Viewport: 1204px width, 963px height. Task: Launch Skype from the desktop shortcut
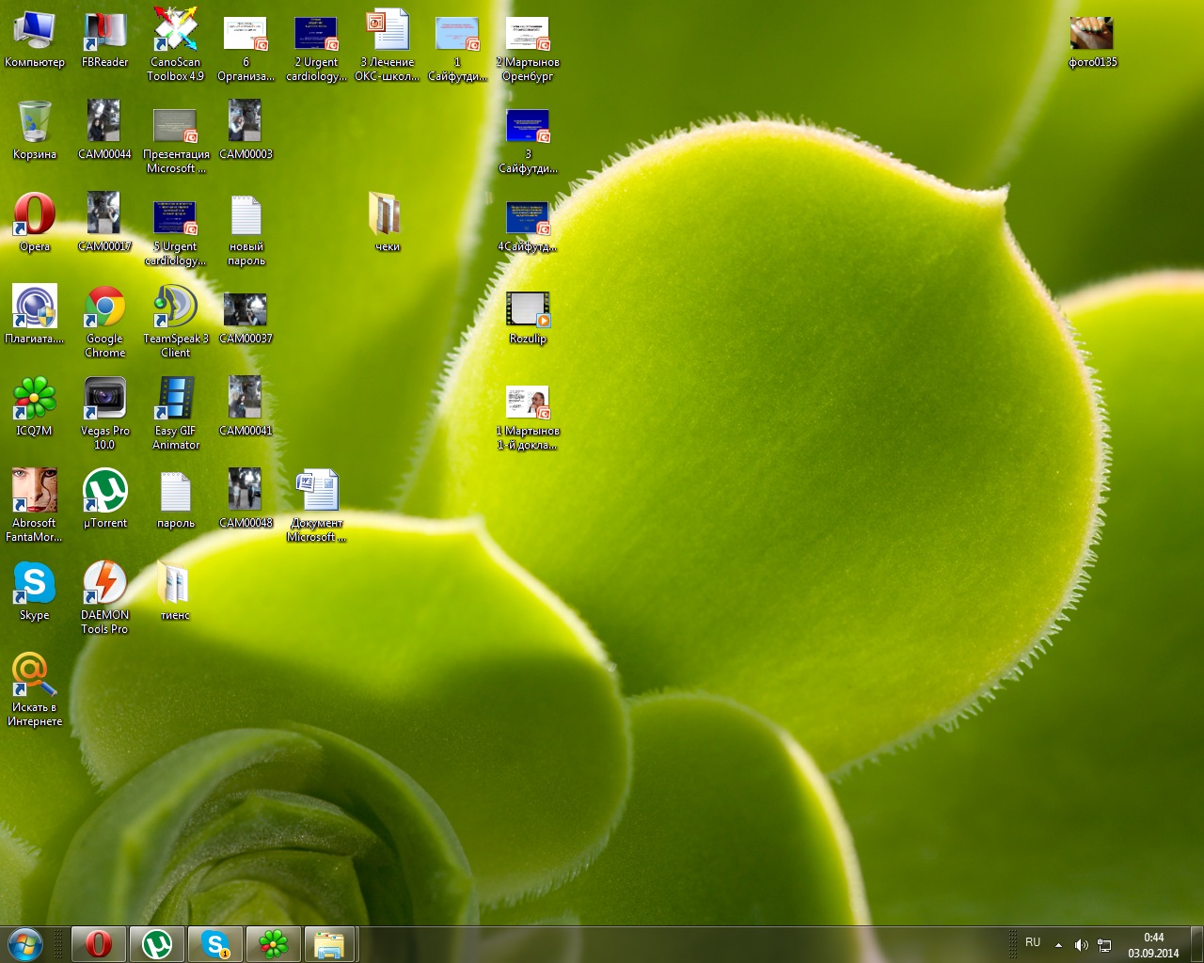35,591
